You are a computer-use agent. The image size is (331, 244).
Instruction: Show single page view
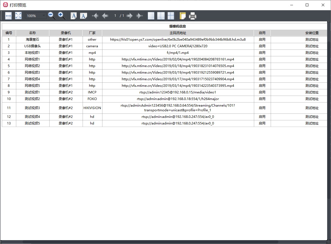tap(151, 16)
